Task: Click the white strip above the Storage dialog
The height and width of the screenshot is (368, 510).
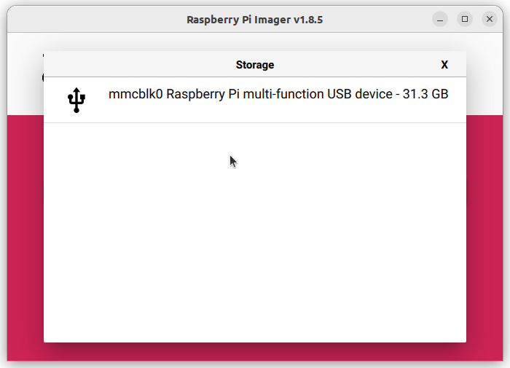Action: pos(255,42)
